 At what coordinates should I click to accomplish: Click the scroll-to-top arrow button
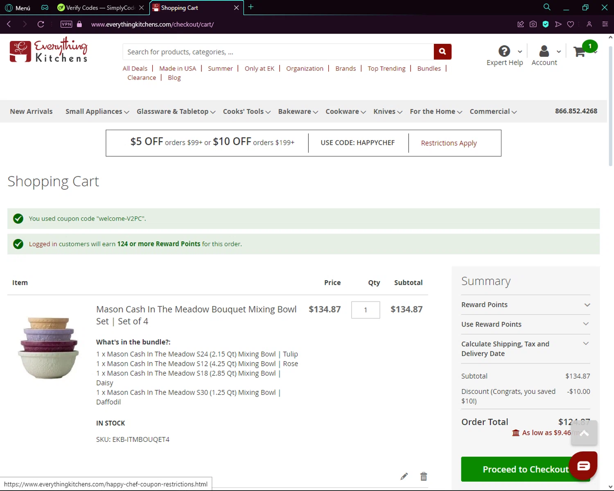[x=584, y=433]
